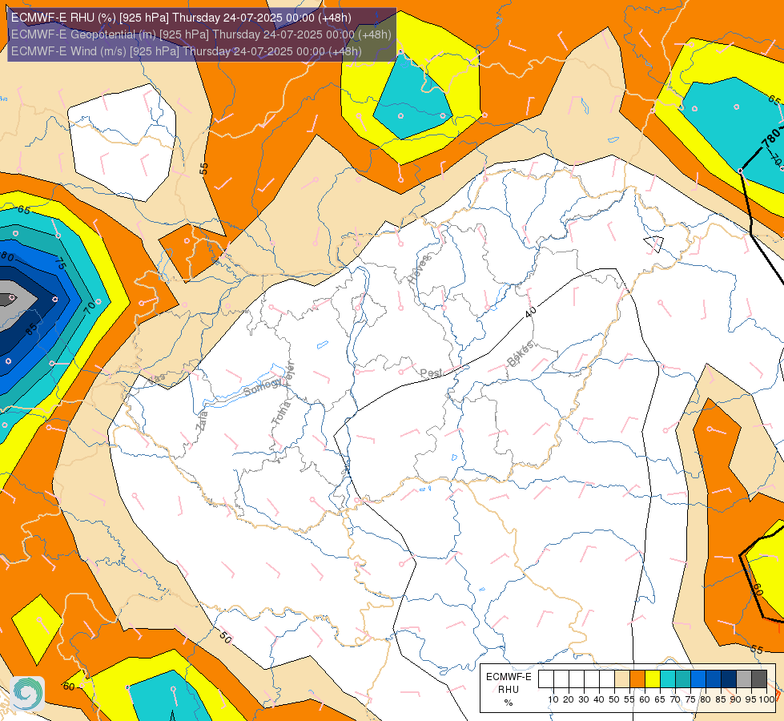Click the 85 isoline label in dark blue area

tap(31, 328)
